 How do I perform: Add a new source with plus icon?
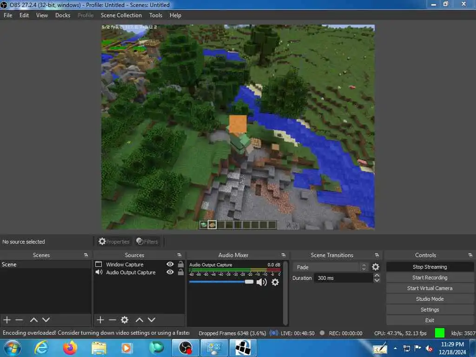100,320
